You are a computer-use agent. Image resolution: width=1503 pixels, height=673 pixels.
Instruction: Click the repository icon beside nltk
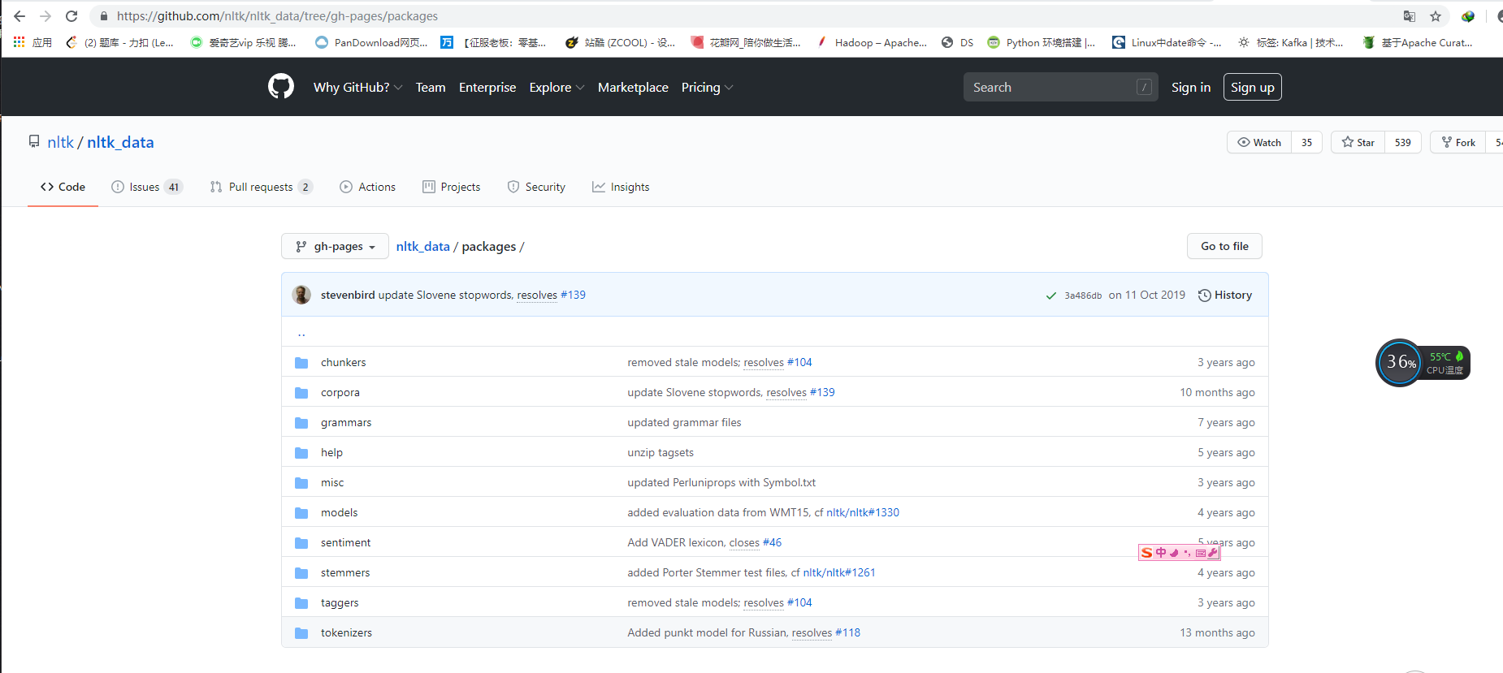pyautogui.click(x=34, y=141)
